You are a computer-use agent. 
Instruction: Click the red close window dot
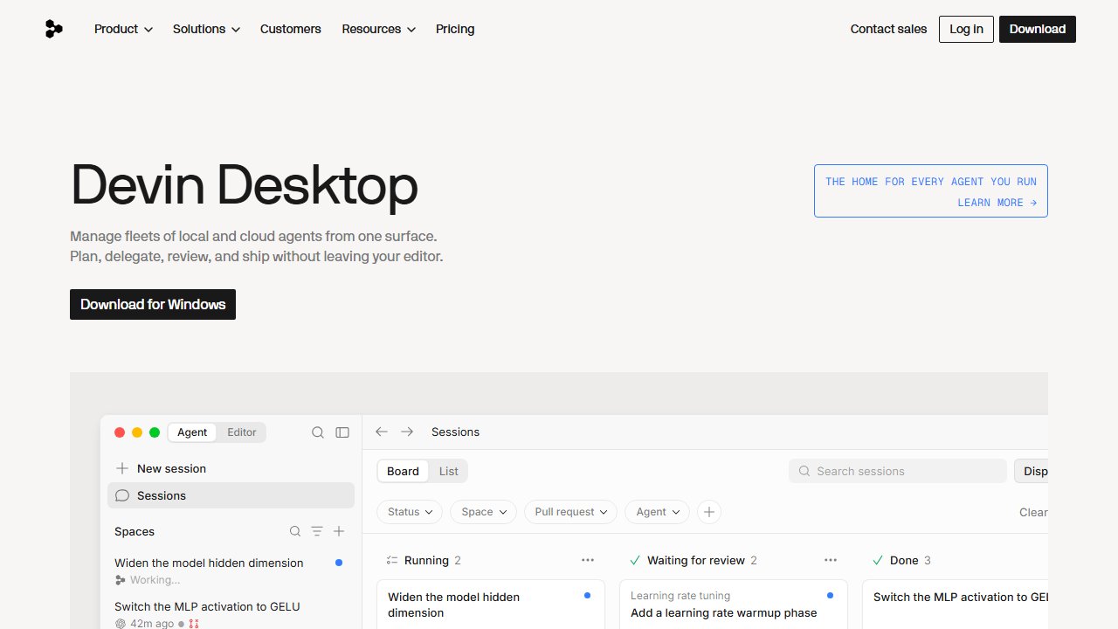click(x=120, y=432)
